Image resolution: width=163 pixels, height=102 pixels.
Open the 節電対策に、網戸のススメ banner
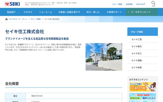click(143, 97)
